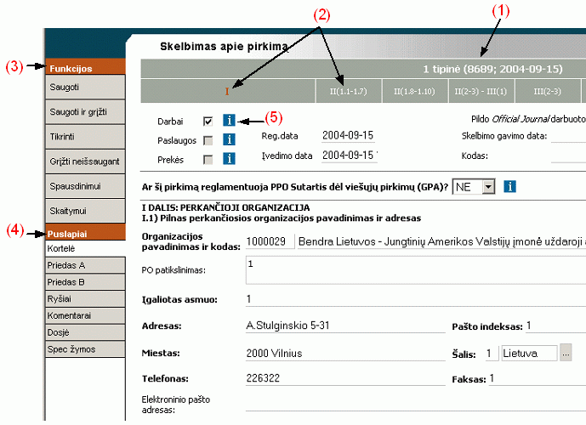Open the Kortelė page
This screenshot has height=425, width=586.
(x=85, y=248)
